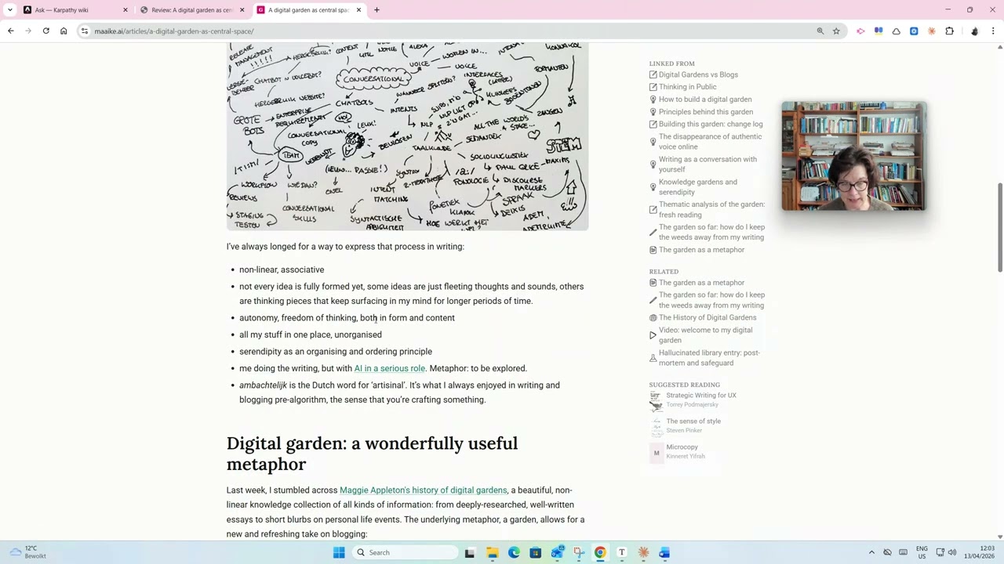Open the tab search dropdown arrow
Screen dimensions: 1004x564
pyautogui.click(x=11, y=10)
